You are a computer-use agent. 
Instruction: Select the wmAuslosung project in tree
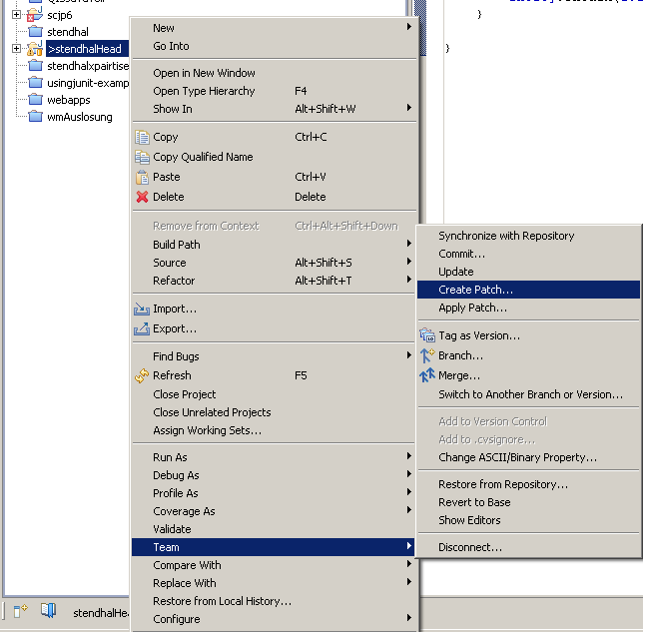pos(79,117)
